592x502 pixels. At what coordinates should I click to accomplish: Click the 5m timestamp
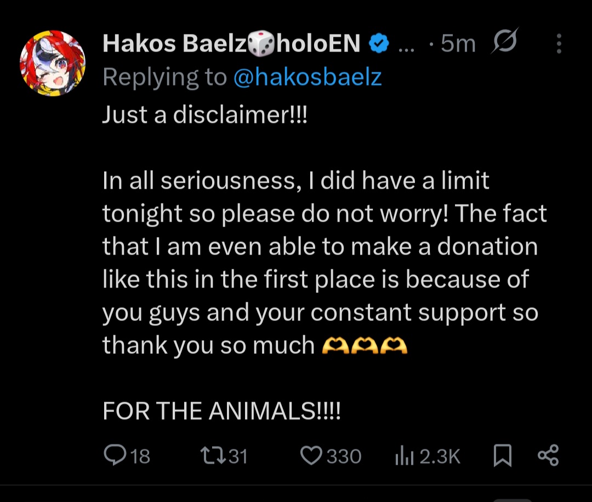pyautogui.click(x=458, y=43)
